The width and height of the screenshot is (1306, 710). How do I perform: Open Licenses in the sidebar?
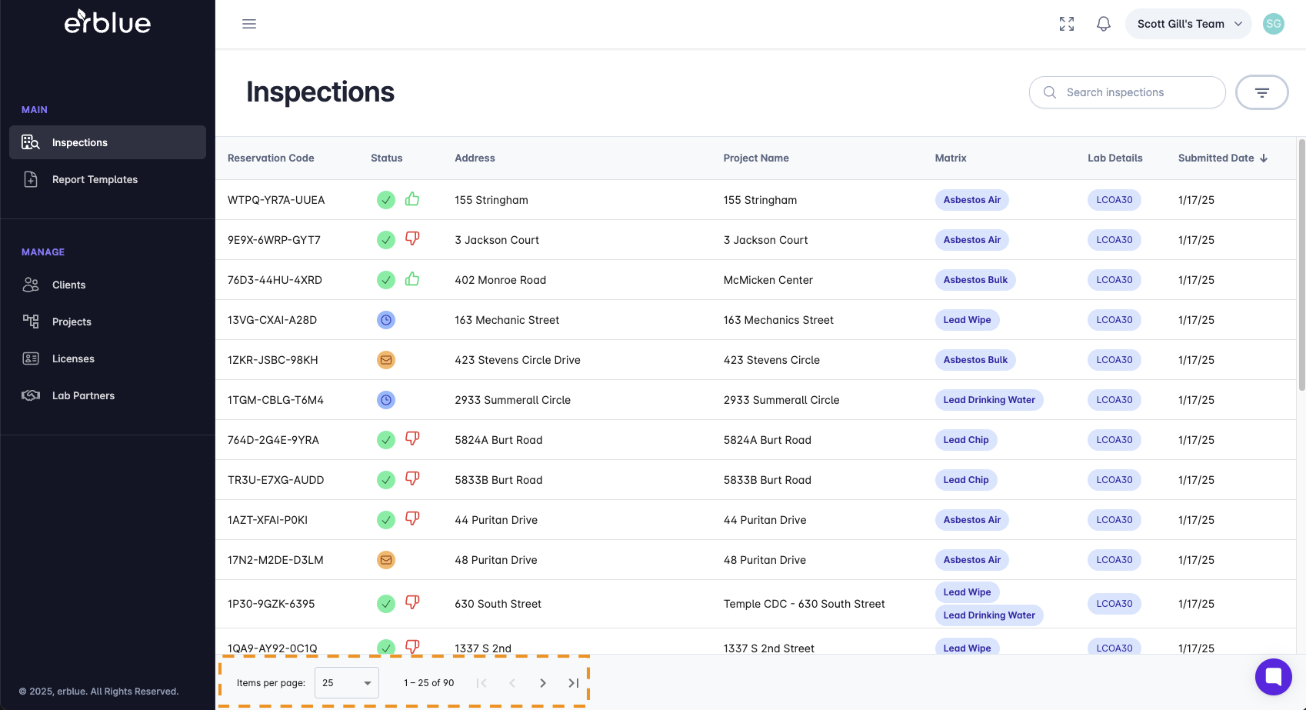(x=108, y=358)
